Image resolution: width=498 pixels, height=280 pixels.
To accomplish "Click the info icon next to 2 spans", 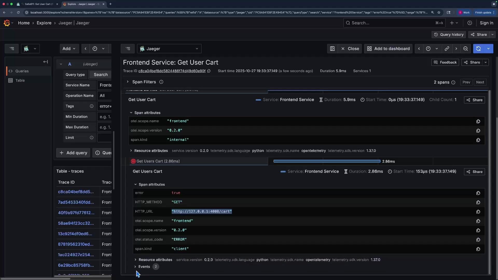I will tap(453, 82).
